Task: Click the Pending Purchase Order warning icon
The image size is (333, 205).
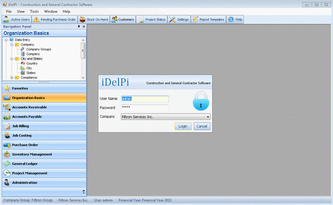Action: pos(37,19)
